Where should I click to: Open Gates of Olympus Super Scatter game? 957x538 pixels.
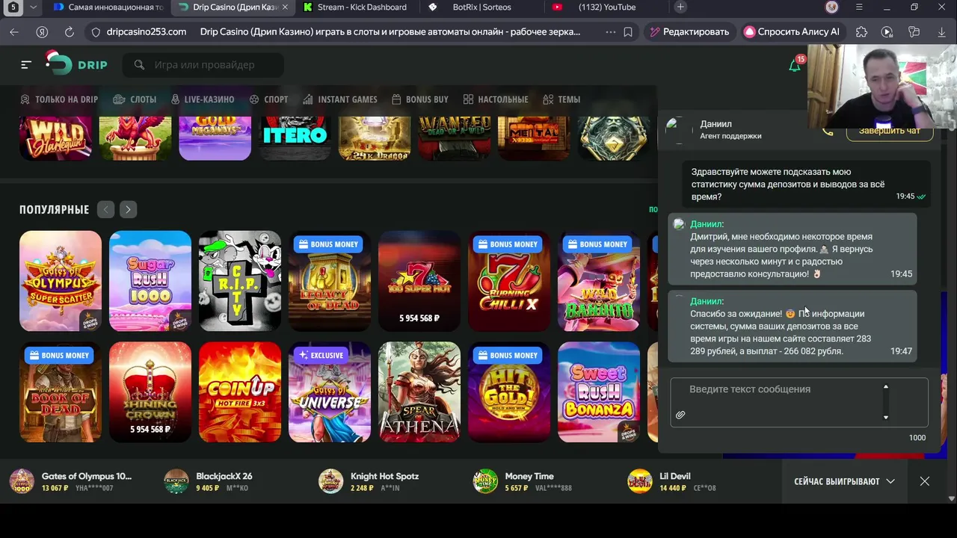point(61,281)
